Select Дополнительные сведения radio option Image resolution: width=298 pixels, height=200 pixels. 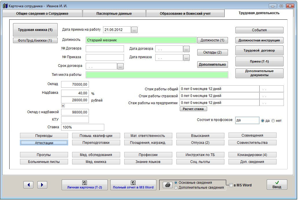[x=176, y=188]
